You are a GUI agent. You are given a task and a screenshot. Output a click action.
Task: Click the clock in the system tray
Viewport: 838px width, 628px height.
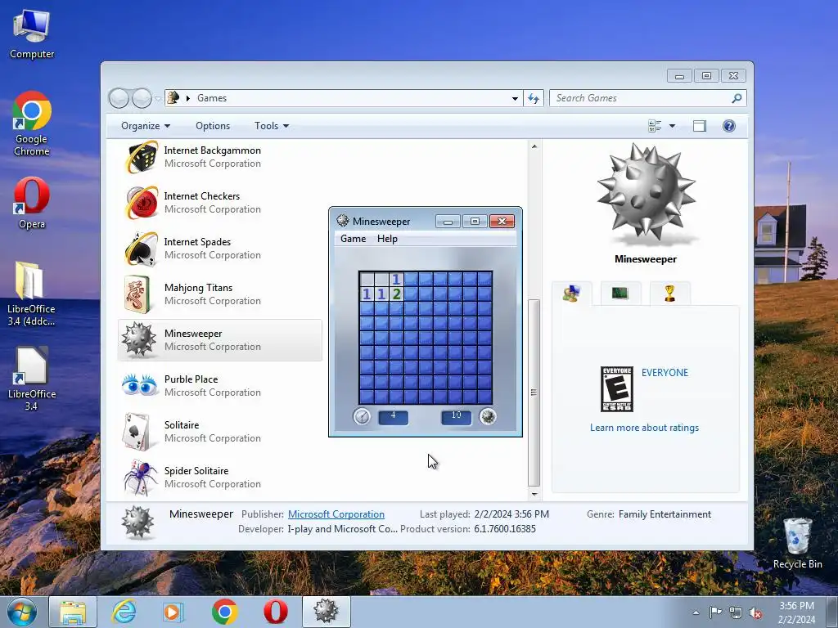[796, 612]
